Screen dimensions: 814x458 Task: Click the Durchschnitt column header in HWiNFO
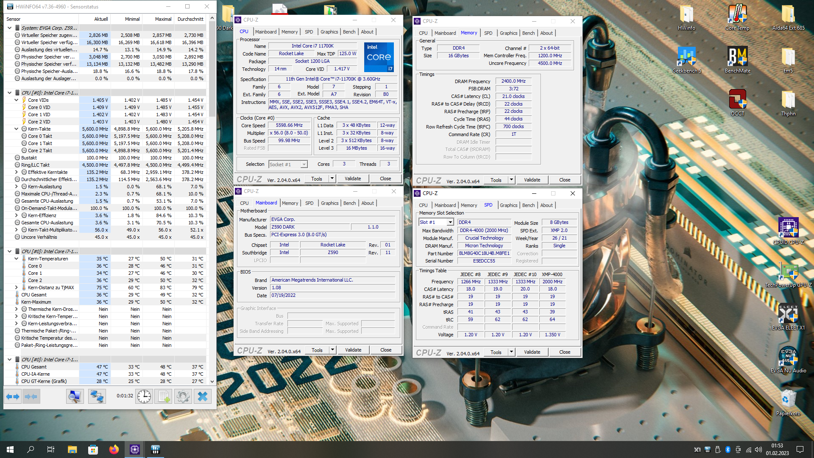point(190,19)
